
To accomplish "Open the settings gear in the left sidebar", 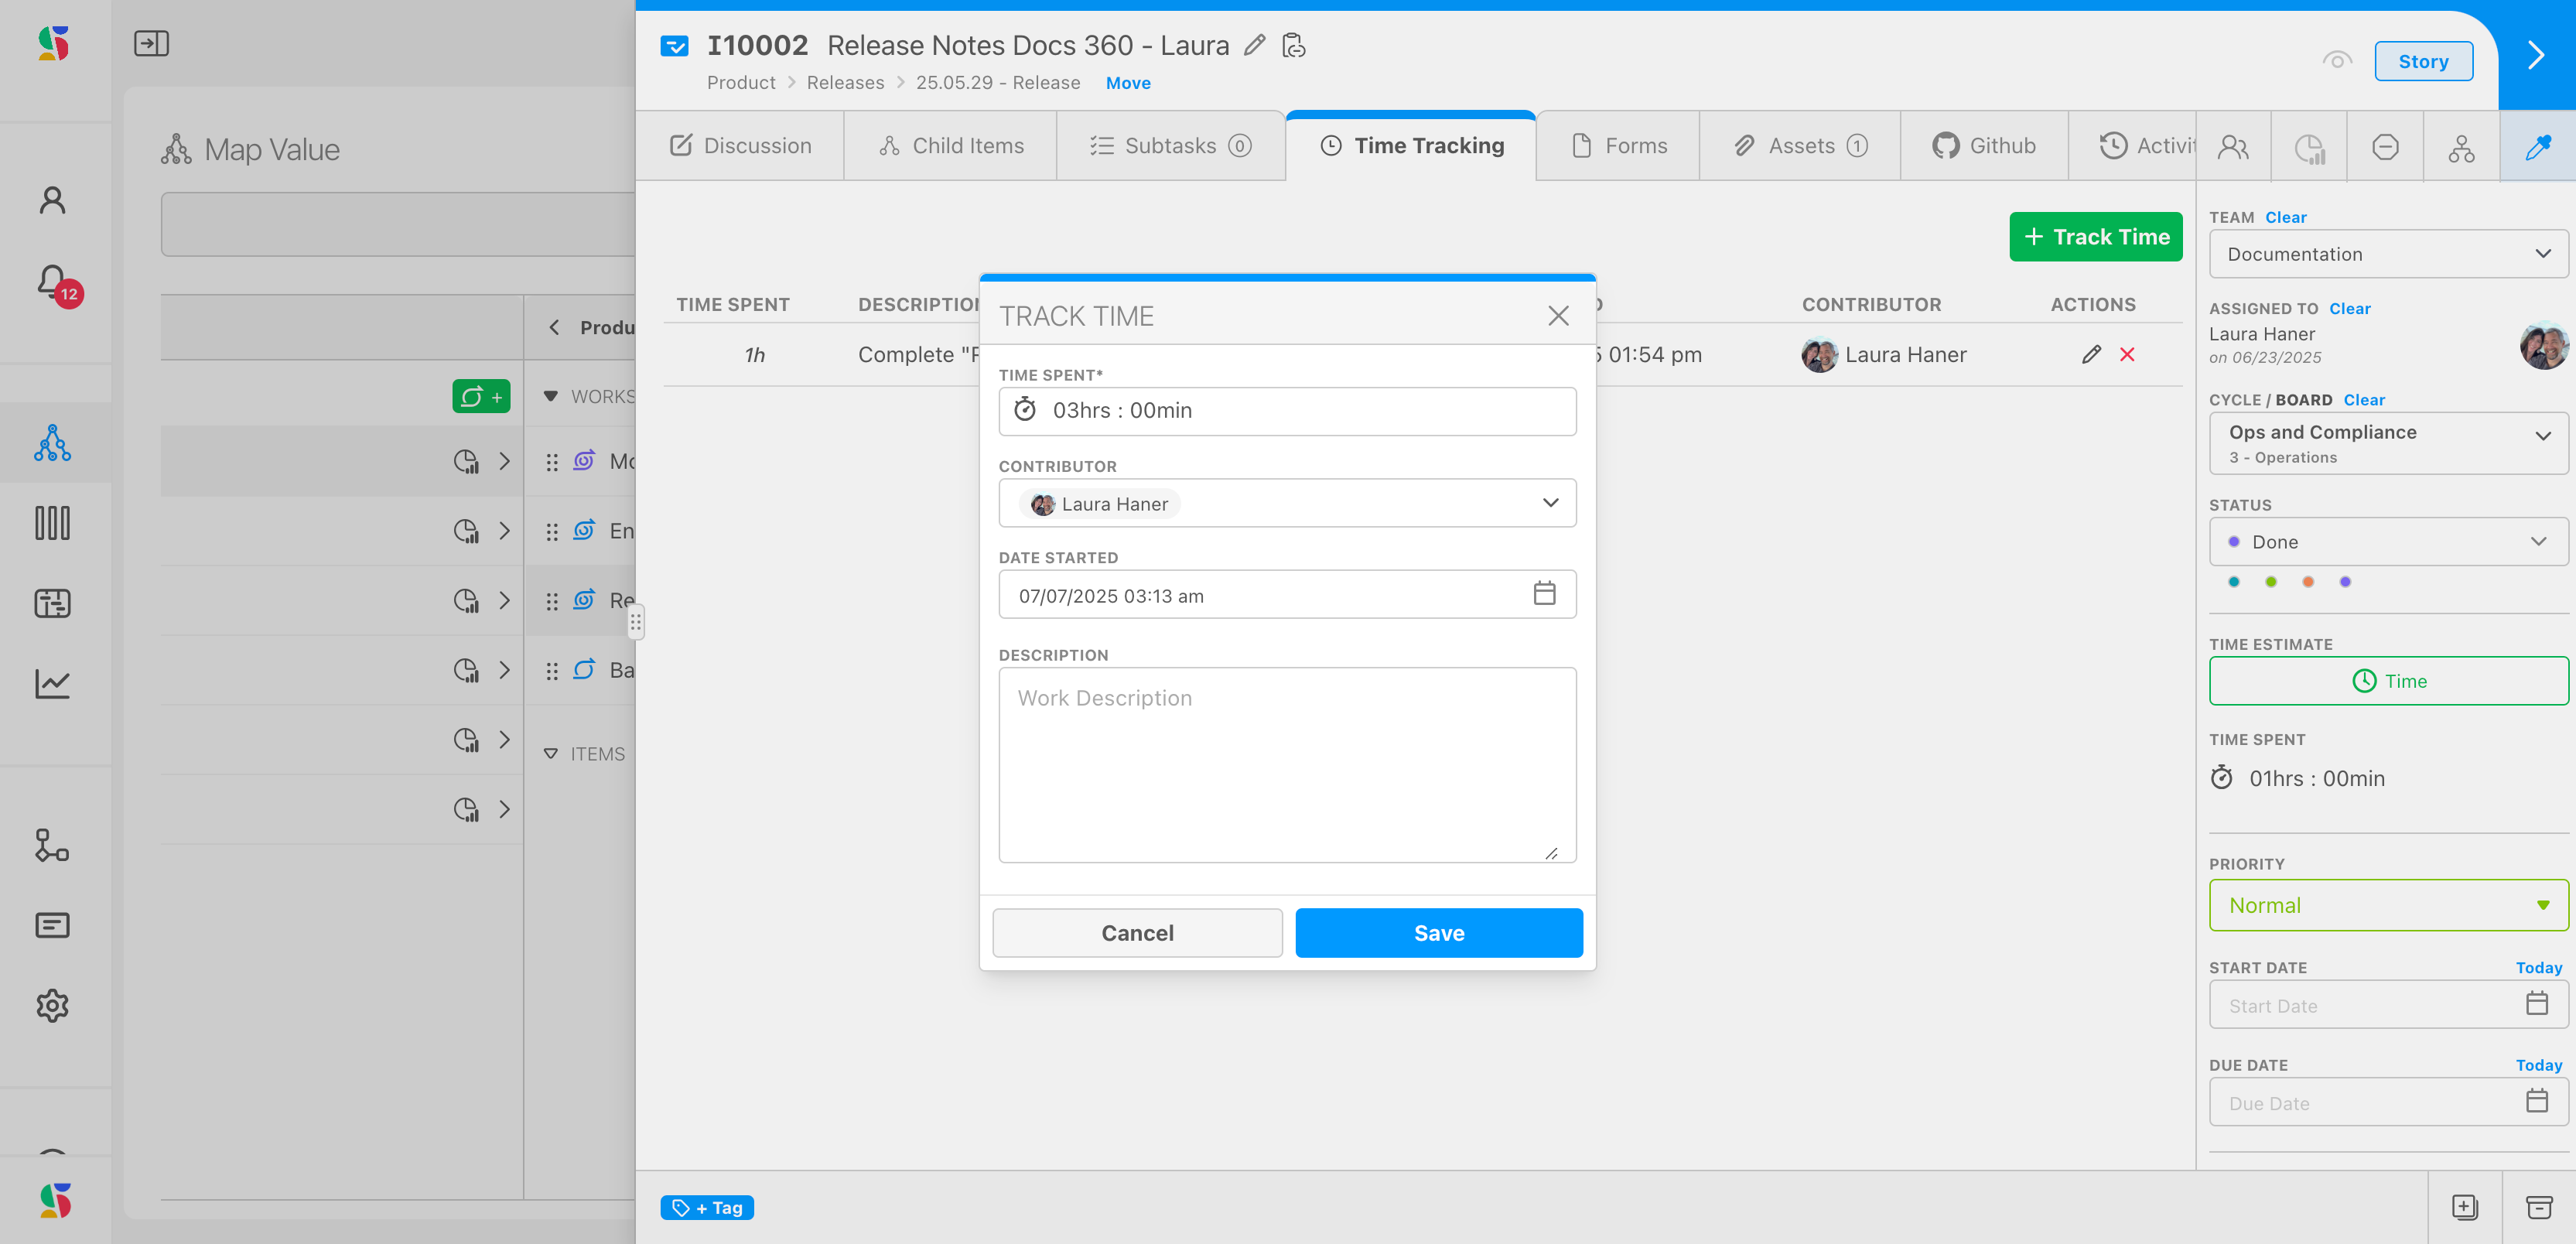I will click(x=52, y=1005).
